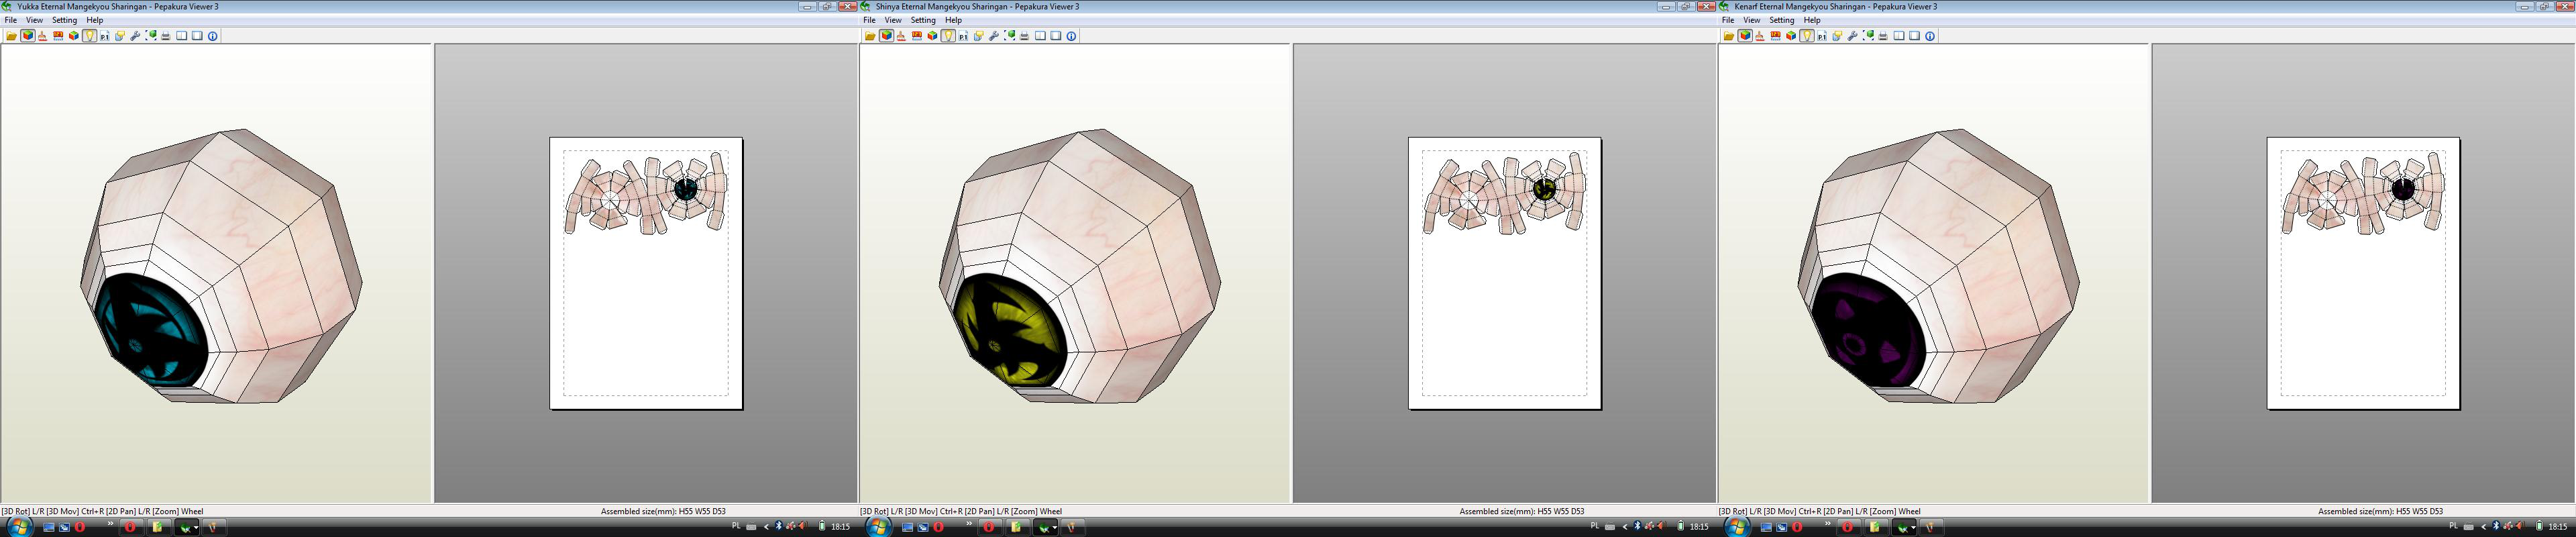Open File menu in Yukka window
This screenshot has width=2576, height=537.
point(11,20)
